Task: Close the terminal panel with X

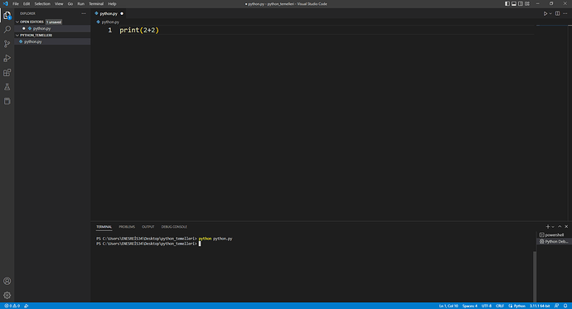Action: pyautogui.click(x=566, y=227)
